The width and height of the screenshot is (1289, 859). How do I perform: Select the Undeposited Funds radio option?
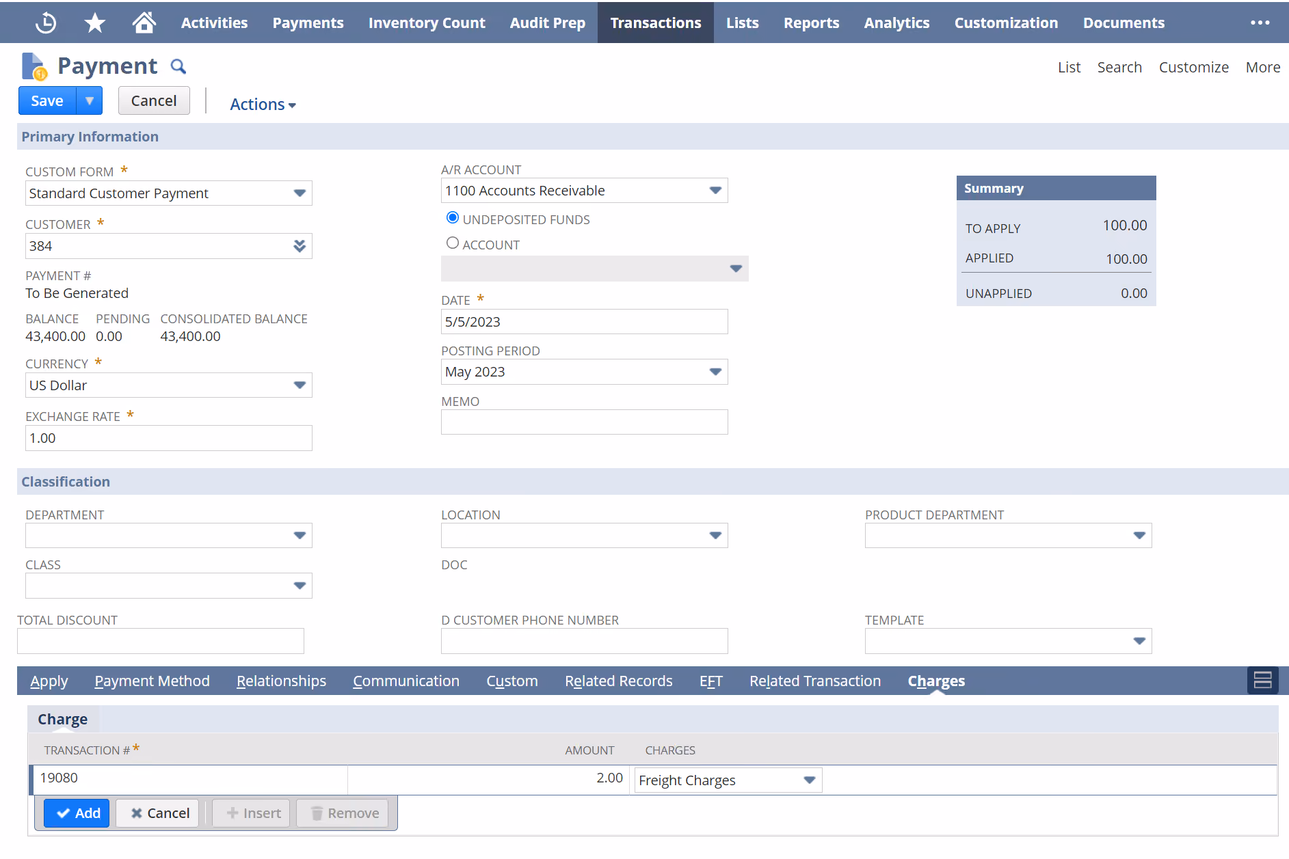(452, 217)
